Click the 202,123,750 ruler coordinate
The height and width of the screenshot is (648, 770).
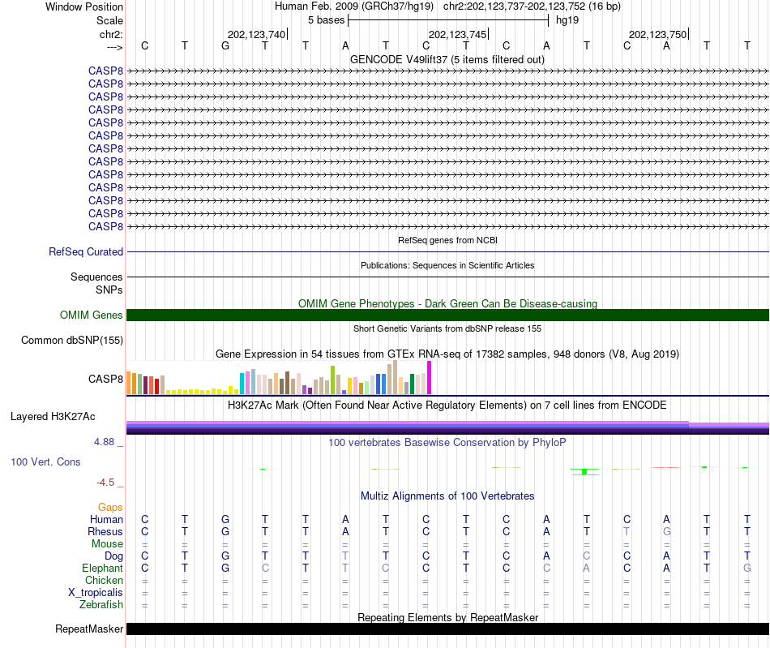click(x=658, y=34)
